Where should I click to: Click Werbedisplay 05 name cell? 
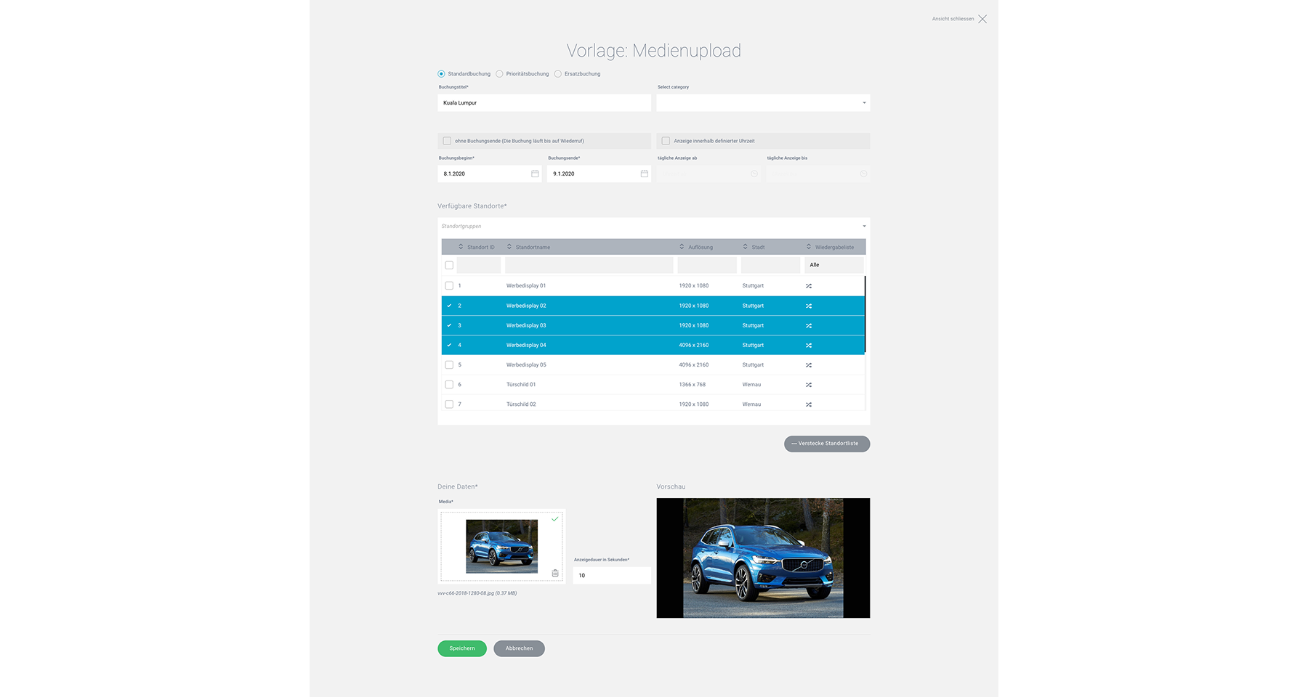(x=526, y=365)
